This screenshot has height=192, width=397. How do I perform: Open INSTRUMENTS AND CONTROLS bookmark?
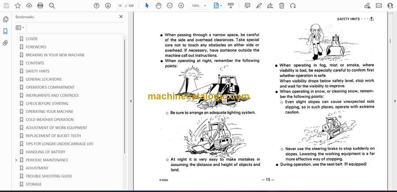pos(52,95)
